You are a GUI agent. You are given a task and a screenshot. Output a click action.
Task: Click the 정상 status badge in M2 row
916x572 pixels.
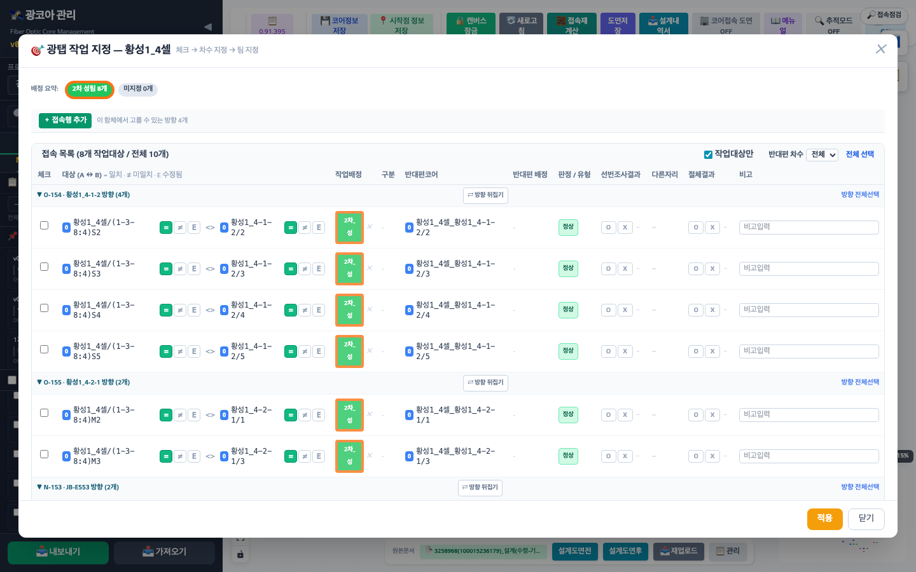(x=568, y=415)
